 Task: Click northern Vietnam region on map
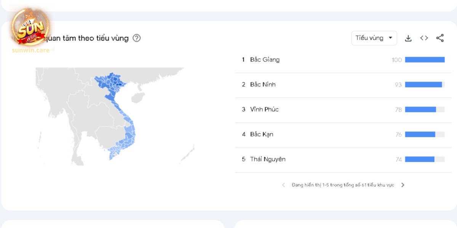110,84
